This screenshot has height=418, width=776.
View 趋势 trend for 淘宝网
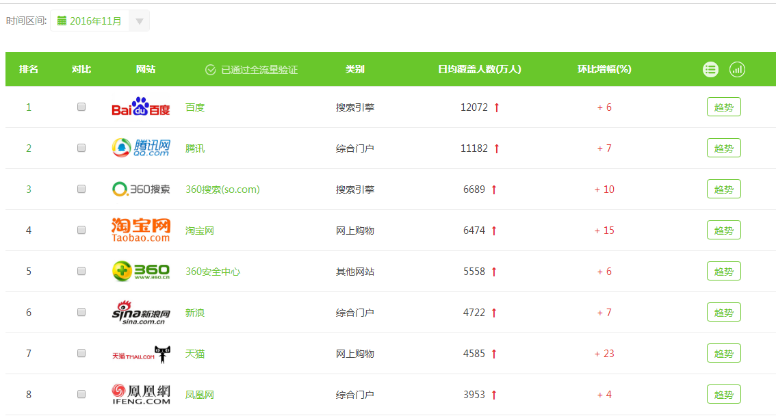(x=723, y=231)
